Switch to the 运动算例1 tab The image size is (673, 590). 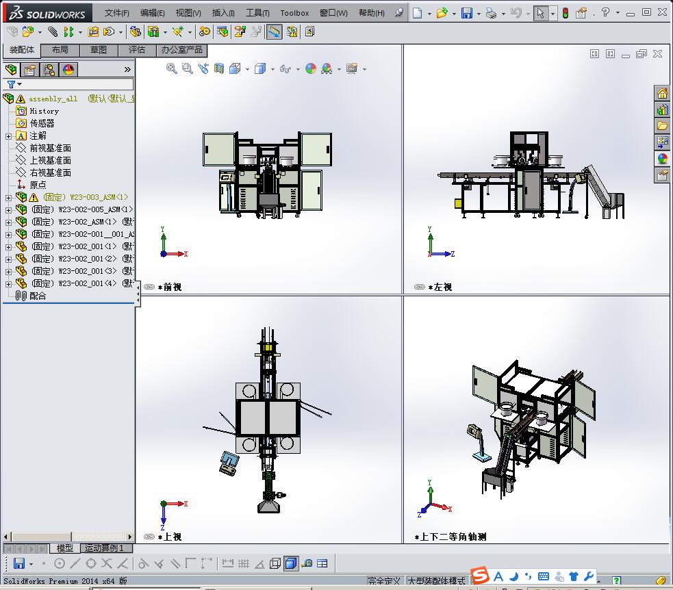tap(106, 548)
